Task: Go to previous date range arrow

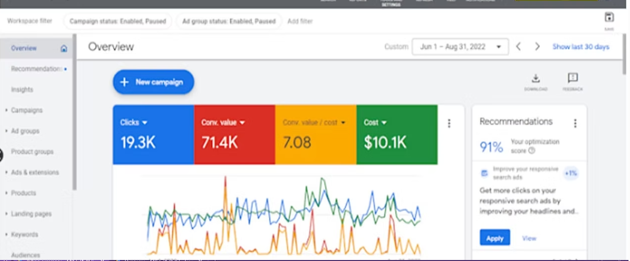Action: click(x=519, y=46)
